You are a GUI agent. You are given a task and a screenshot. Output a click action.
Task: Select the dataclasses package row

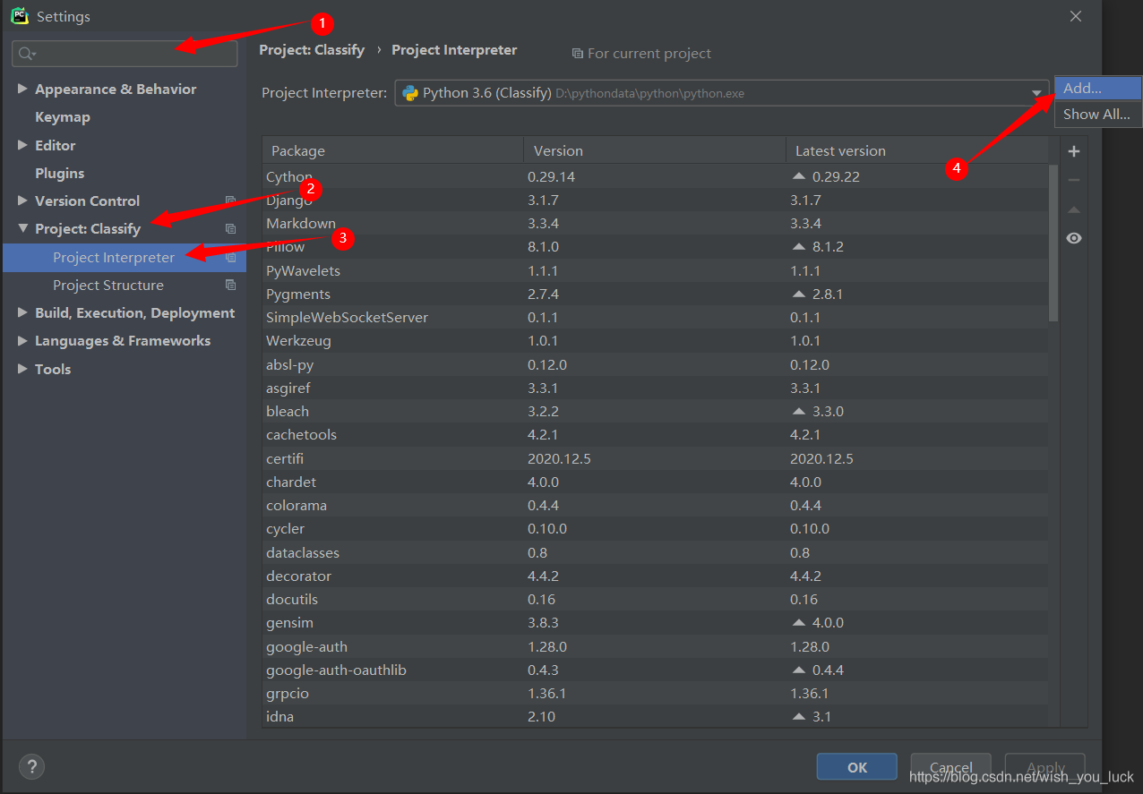coord(655,552)
